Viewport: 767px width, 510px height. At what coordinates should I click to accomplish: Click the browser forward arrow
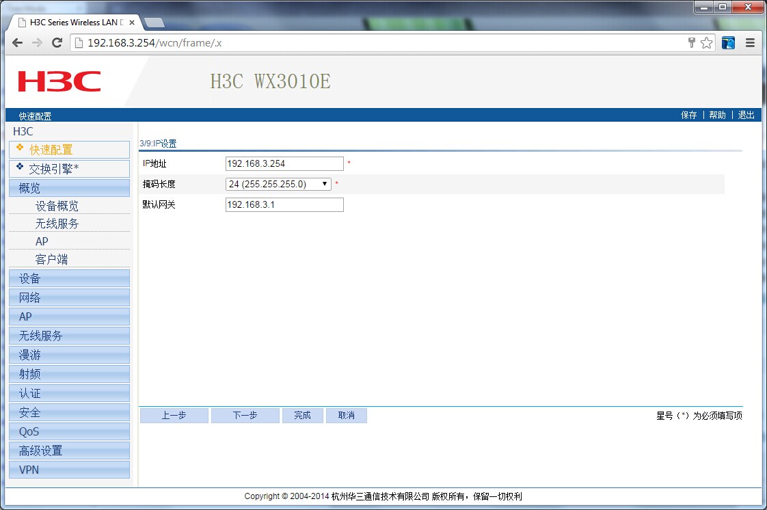pyautogui.click(x=37, y=43)
